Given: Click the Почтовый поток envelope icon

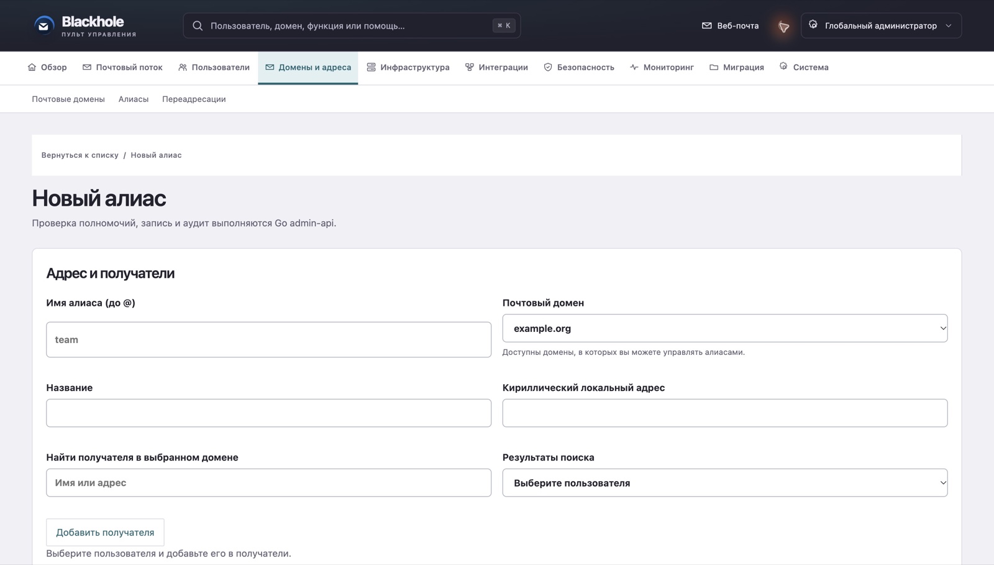Looking at the screenshot, I should [87, 67].
